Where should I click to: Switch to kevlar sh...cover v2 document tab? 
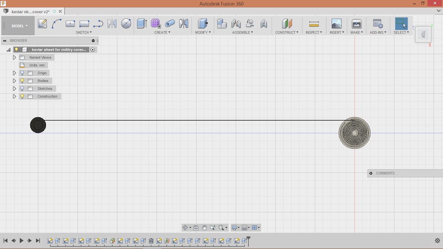31,12
